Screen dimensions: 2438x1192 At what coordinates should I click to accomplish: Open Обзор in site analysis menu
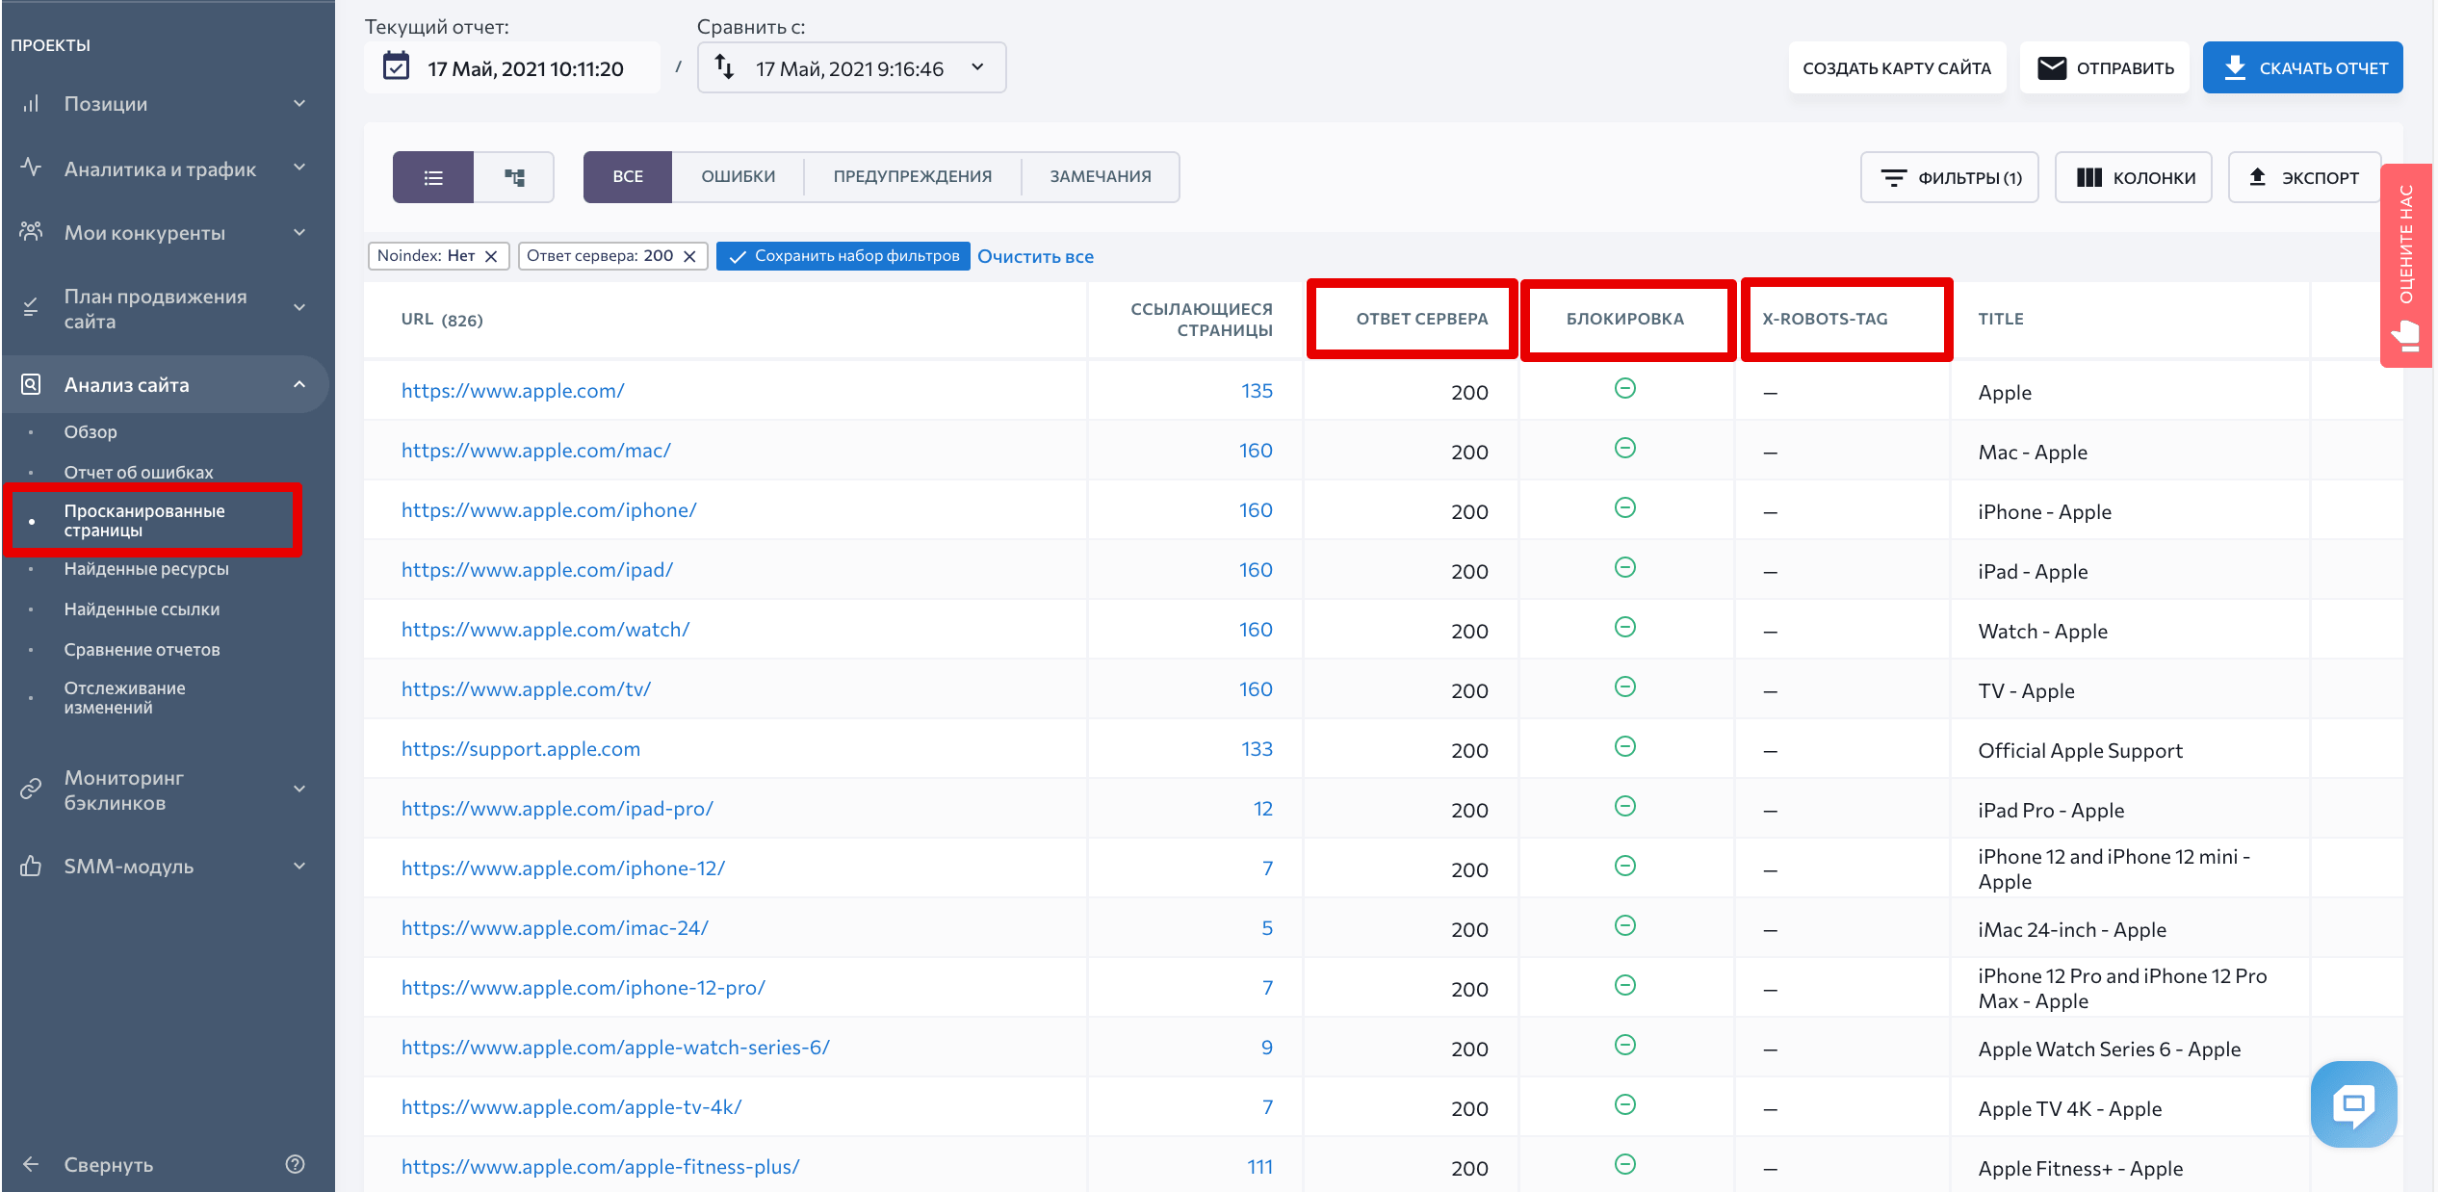click(91, 432)
